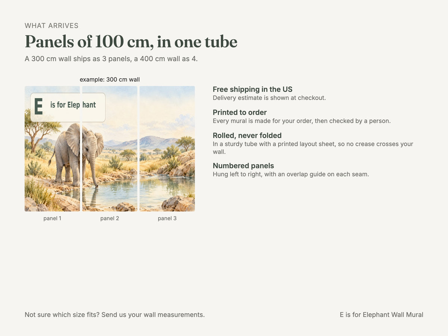Select the panel 2 mural image
Viewport: 448px width, 336px height.
click(110, 149)
